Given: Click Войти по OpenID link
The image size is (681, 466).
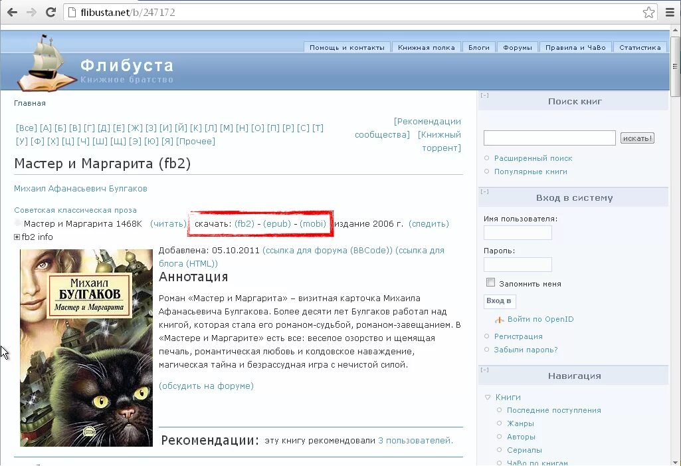Looking at the screenshot, I should point(540,319).
